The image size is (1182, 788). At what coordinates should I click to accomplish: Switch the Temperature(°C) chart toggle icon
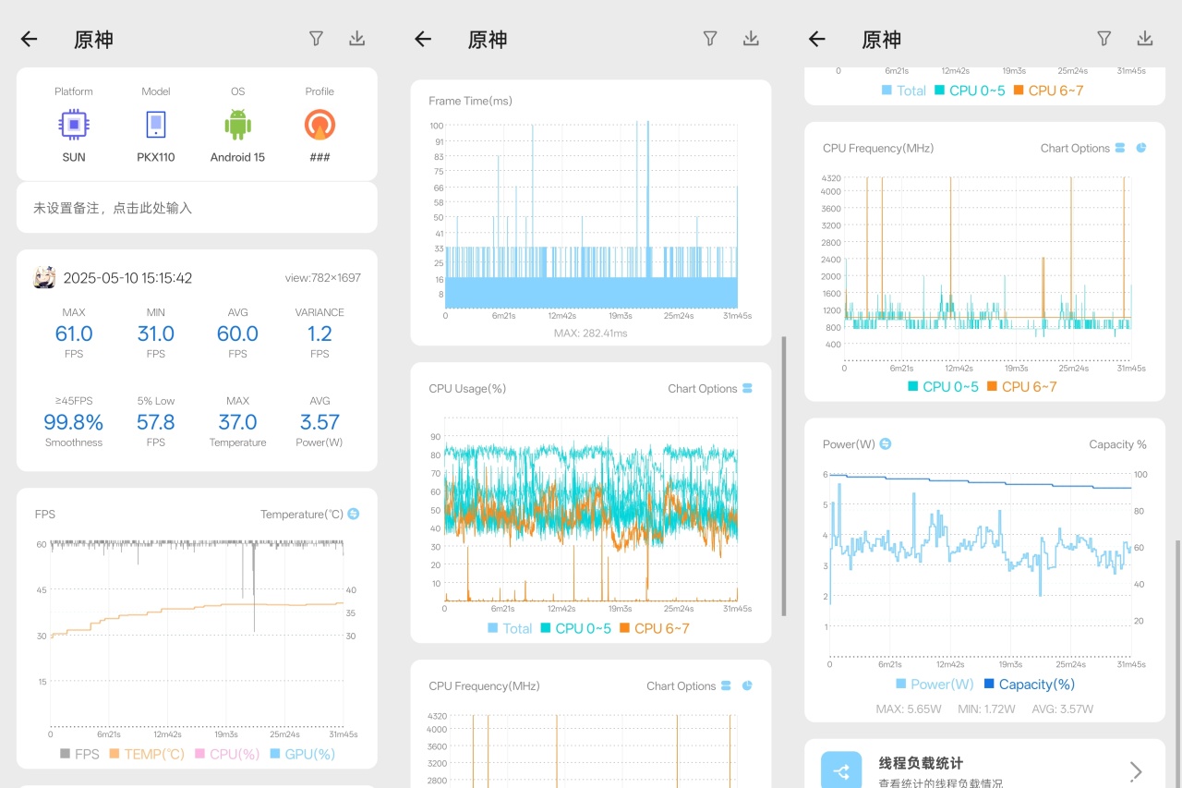coord(353,514)
